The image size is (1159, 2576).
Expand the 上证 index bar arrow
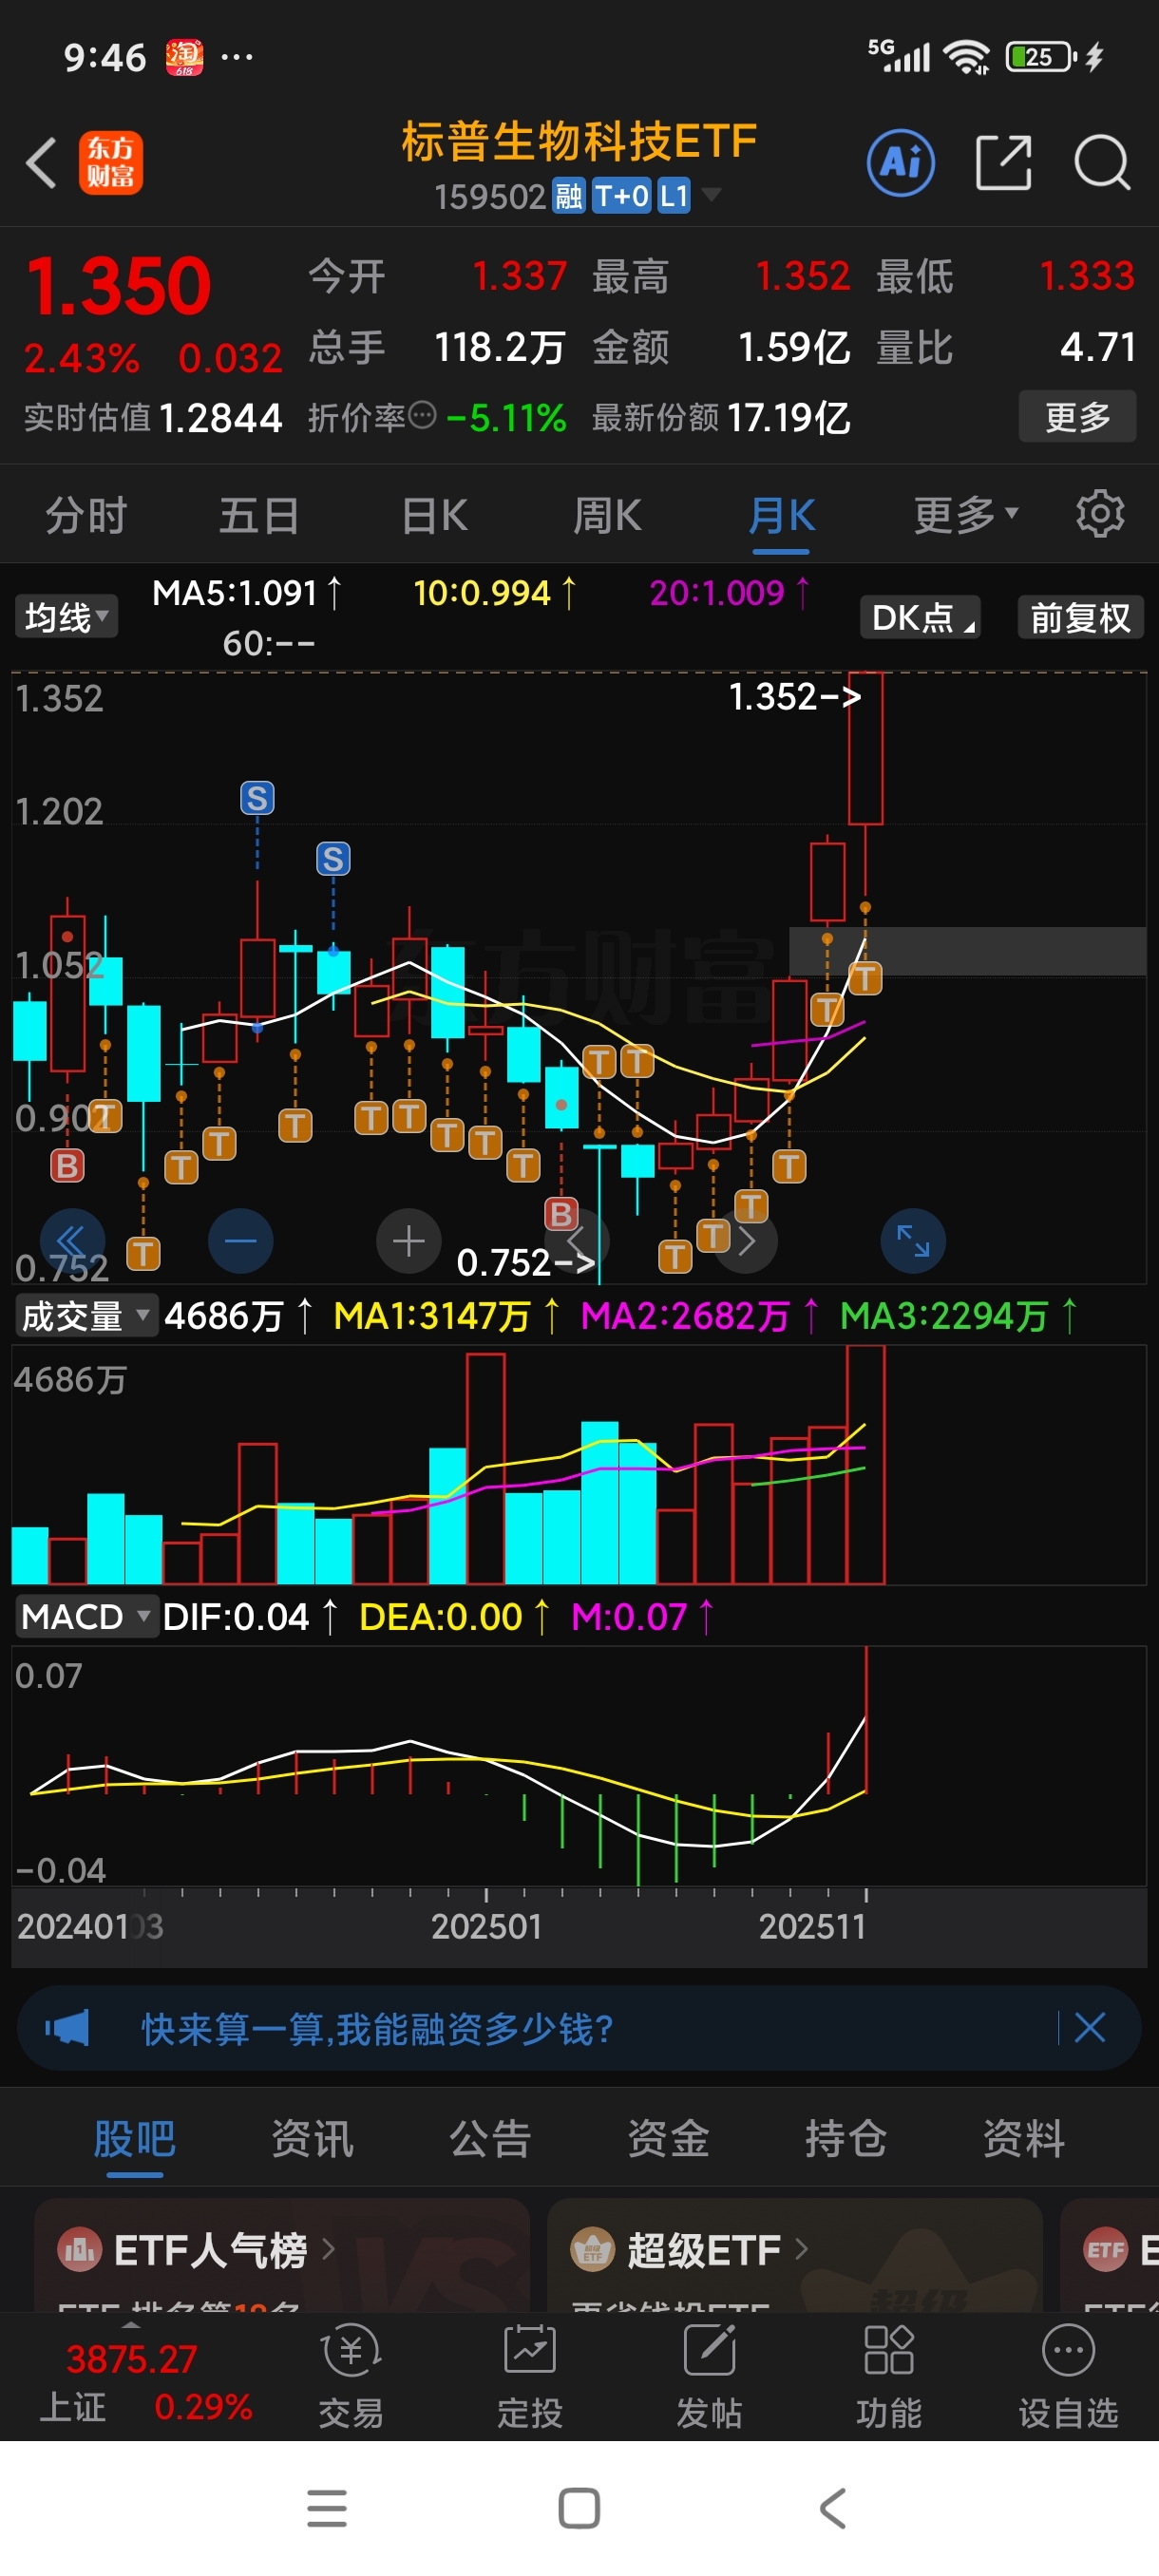131,2323
